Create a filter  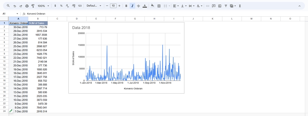[x=226, y=6]
